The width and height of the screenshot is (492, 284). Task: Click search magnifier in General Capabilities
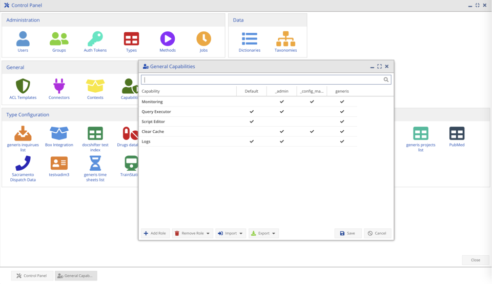386,79
